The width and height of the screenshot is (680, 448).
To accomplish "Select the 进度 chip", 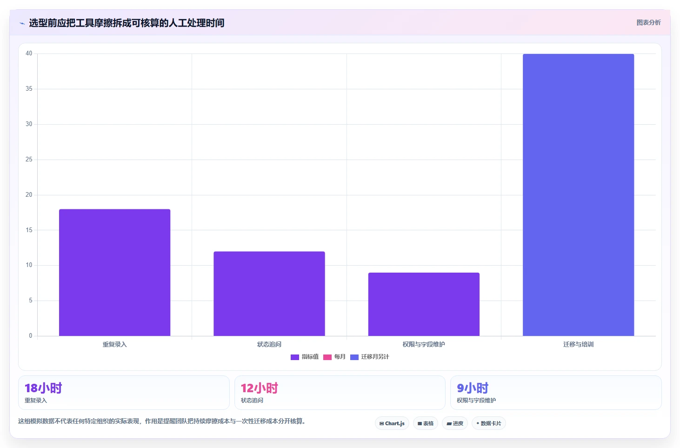I will (x=455, y=423).
